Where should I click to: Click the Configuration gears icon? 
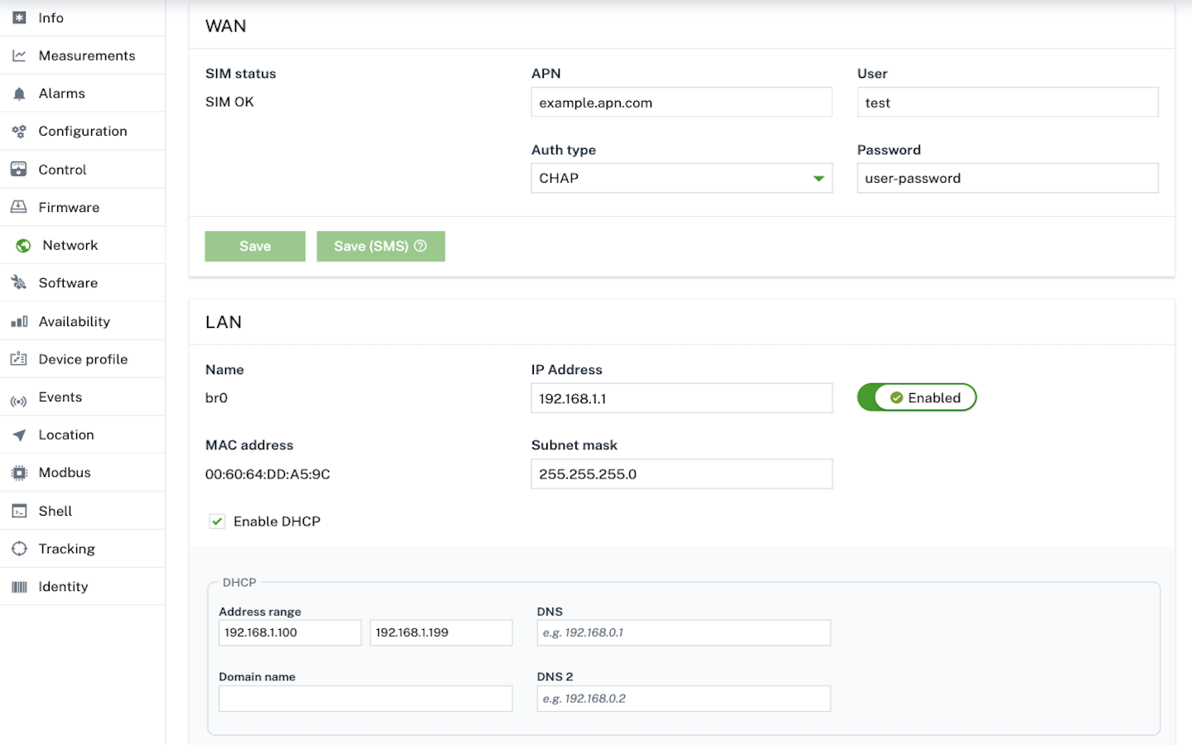19,132
